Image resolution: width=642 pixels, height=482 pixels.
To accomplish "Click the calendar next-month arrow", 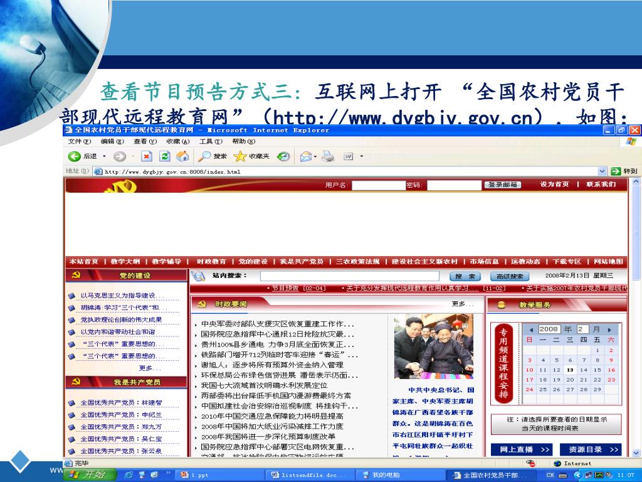I will (x=609, y=329).
